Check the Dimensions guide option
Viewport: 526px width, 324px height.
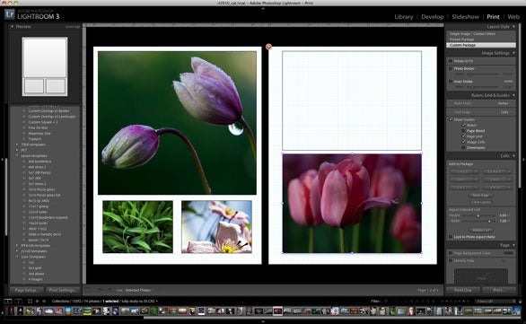[x=463, y=147]
